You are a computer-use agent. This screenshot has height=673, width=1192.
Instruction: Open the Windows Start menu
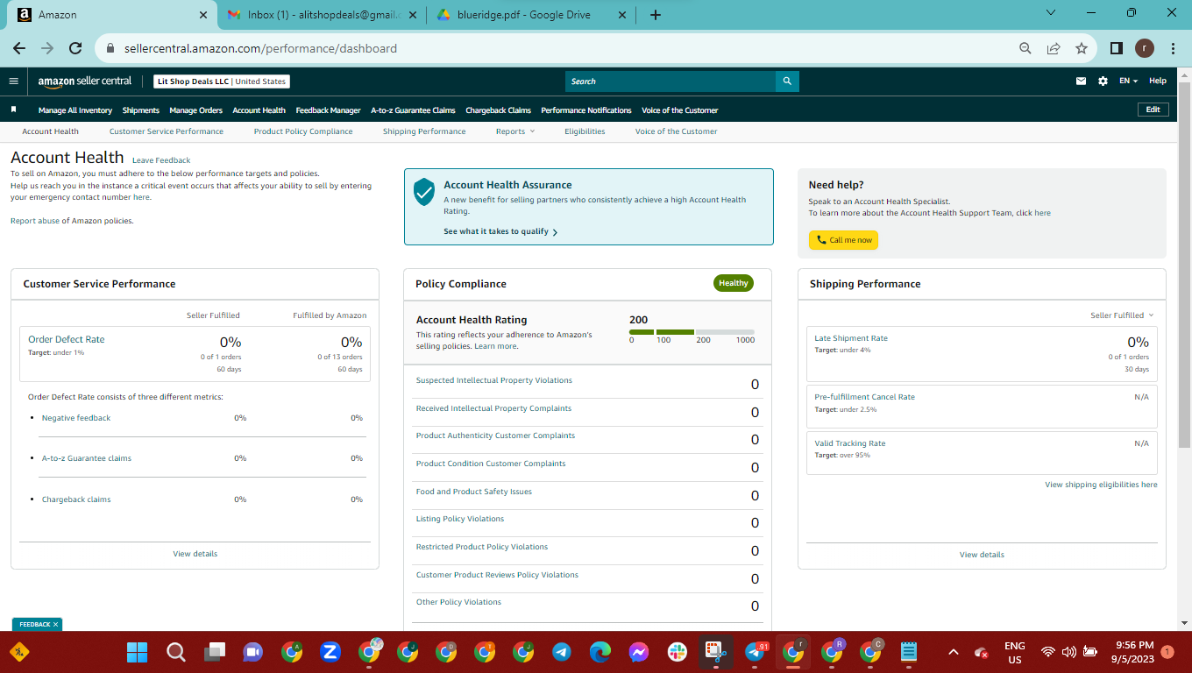pyautogui.click(x=137, y=652)
